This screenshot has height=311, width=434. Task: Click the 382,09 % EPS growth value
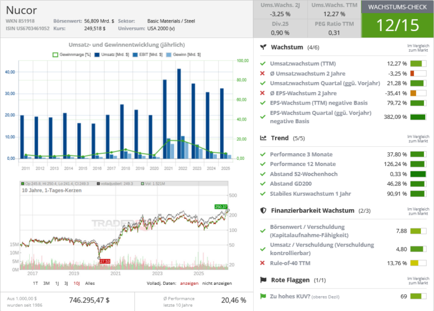point(395,117)
